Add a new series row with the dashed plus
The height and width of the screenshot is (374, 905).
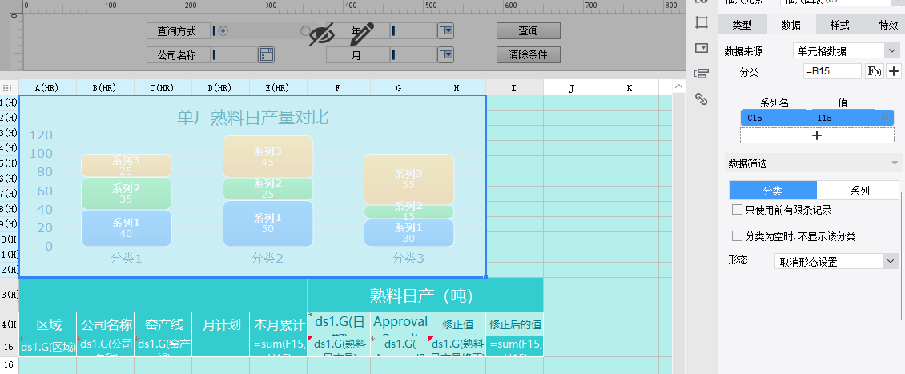coord(817,135)
